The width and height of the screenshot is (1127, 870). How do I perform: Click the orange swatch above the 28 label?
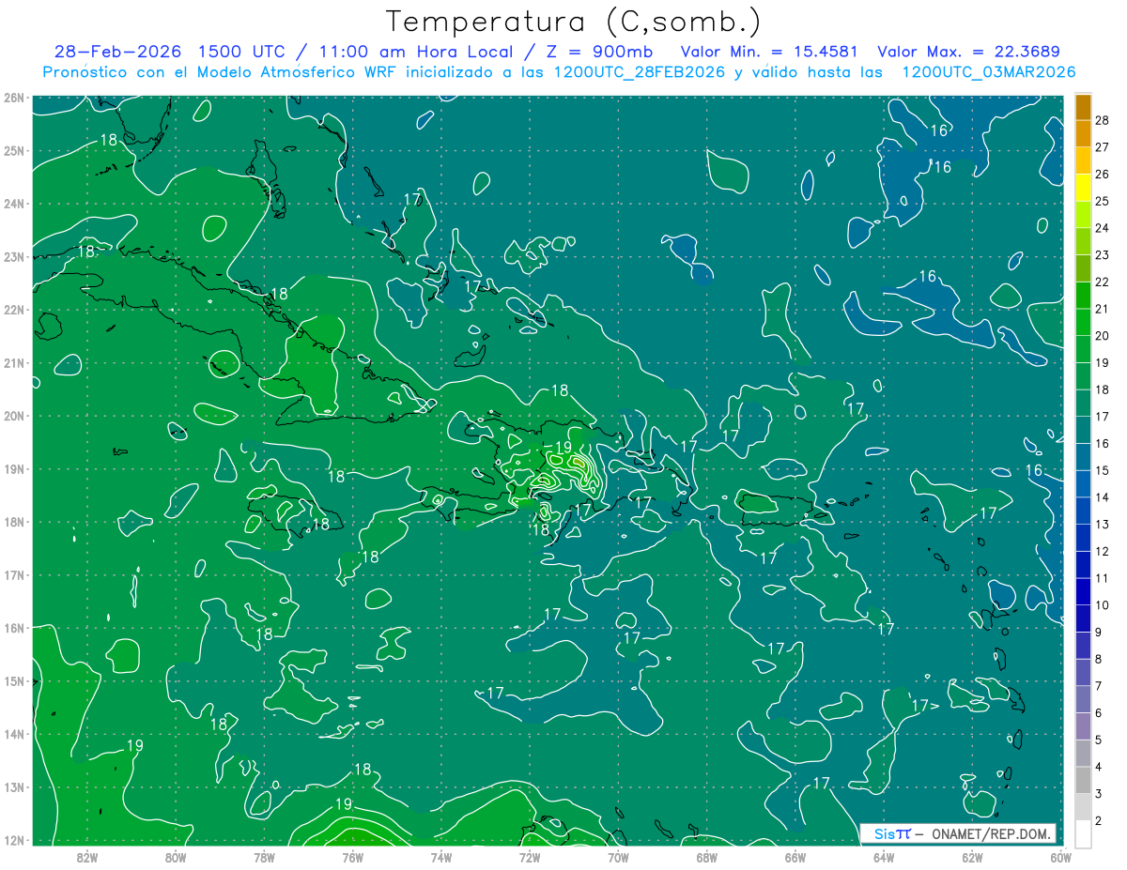pos(1083,106)
